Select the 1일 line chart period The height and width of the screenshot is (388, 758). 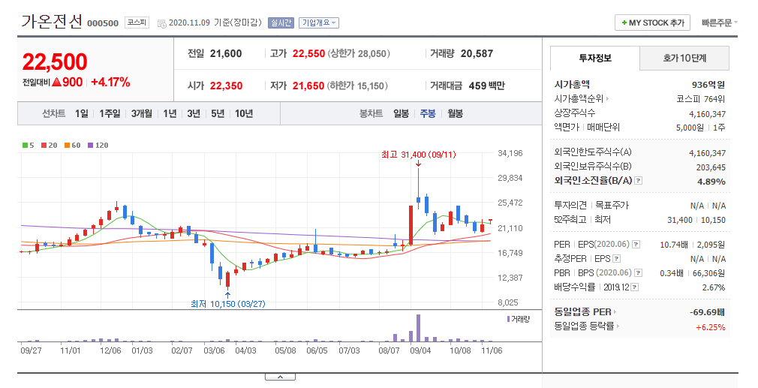(82, 113)
